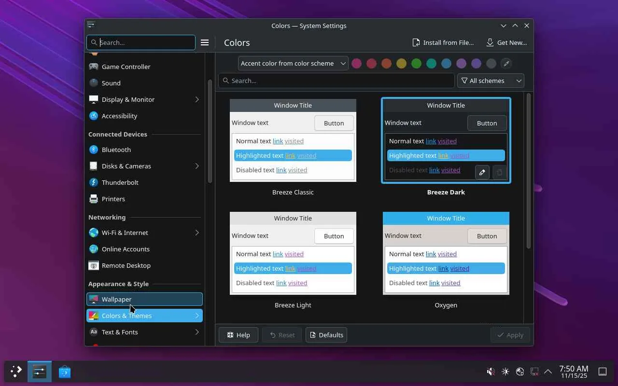Expand Display & Monitor with its chevron
Image resolution: width=618 pixels, height=386 pixels.
(197, 99)
